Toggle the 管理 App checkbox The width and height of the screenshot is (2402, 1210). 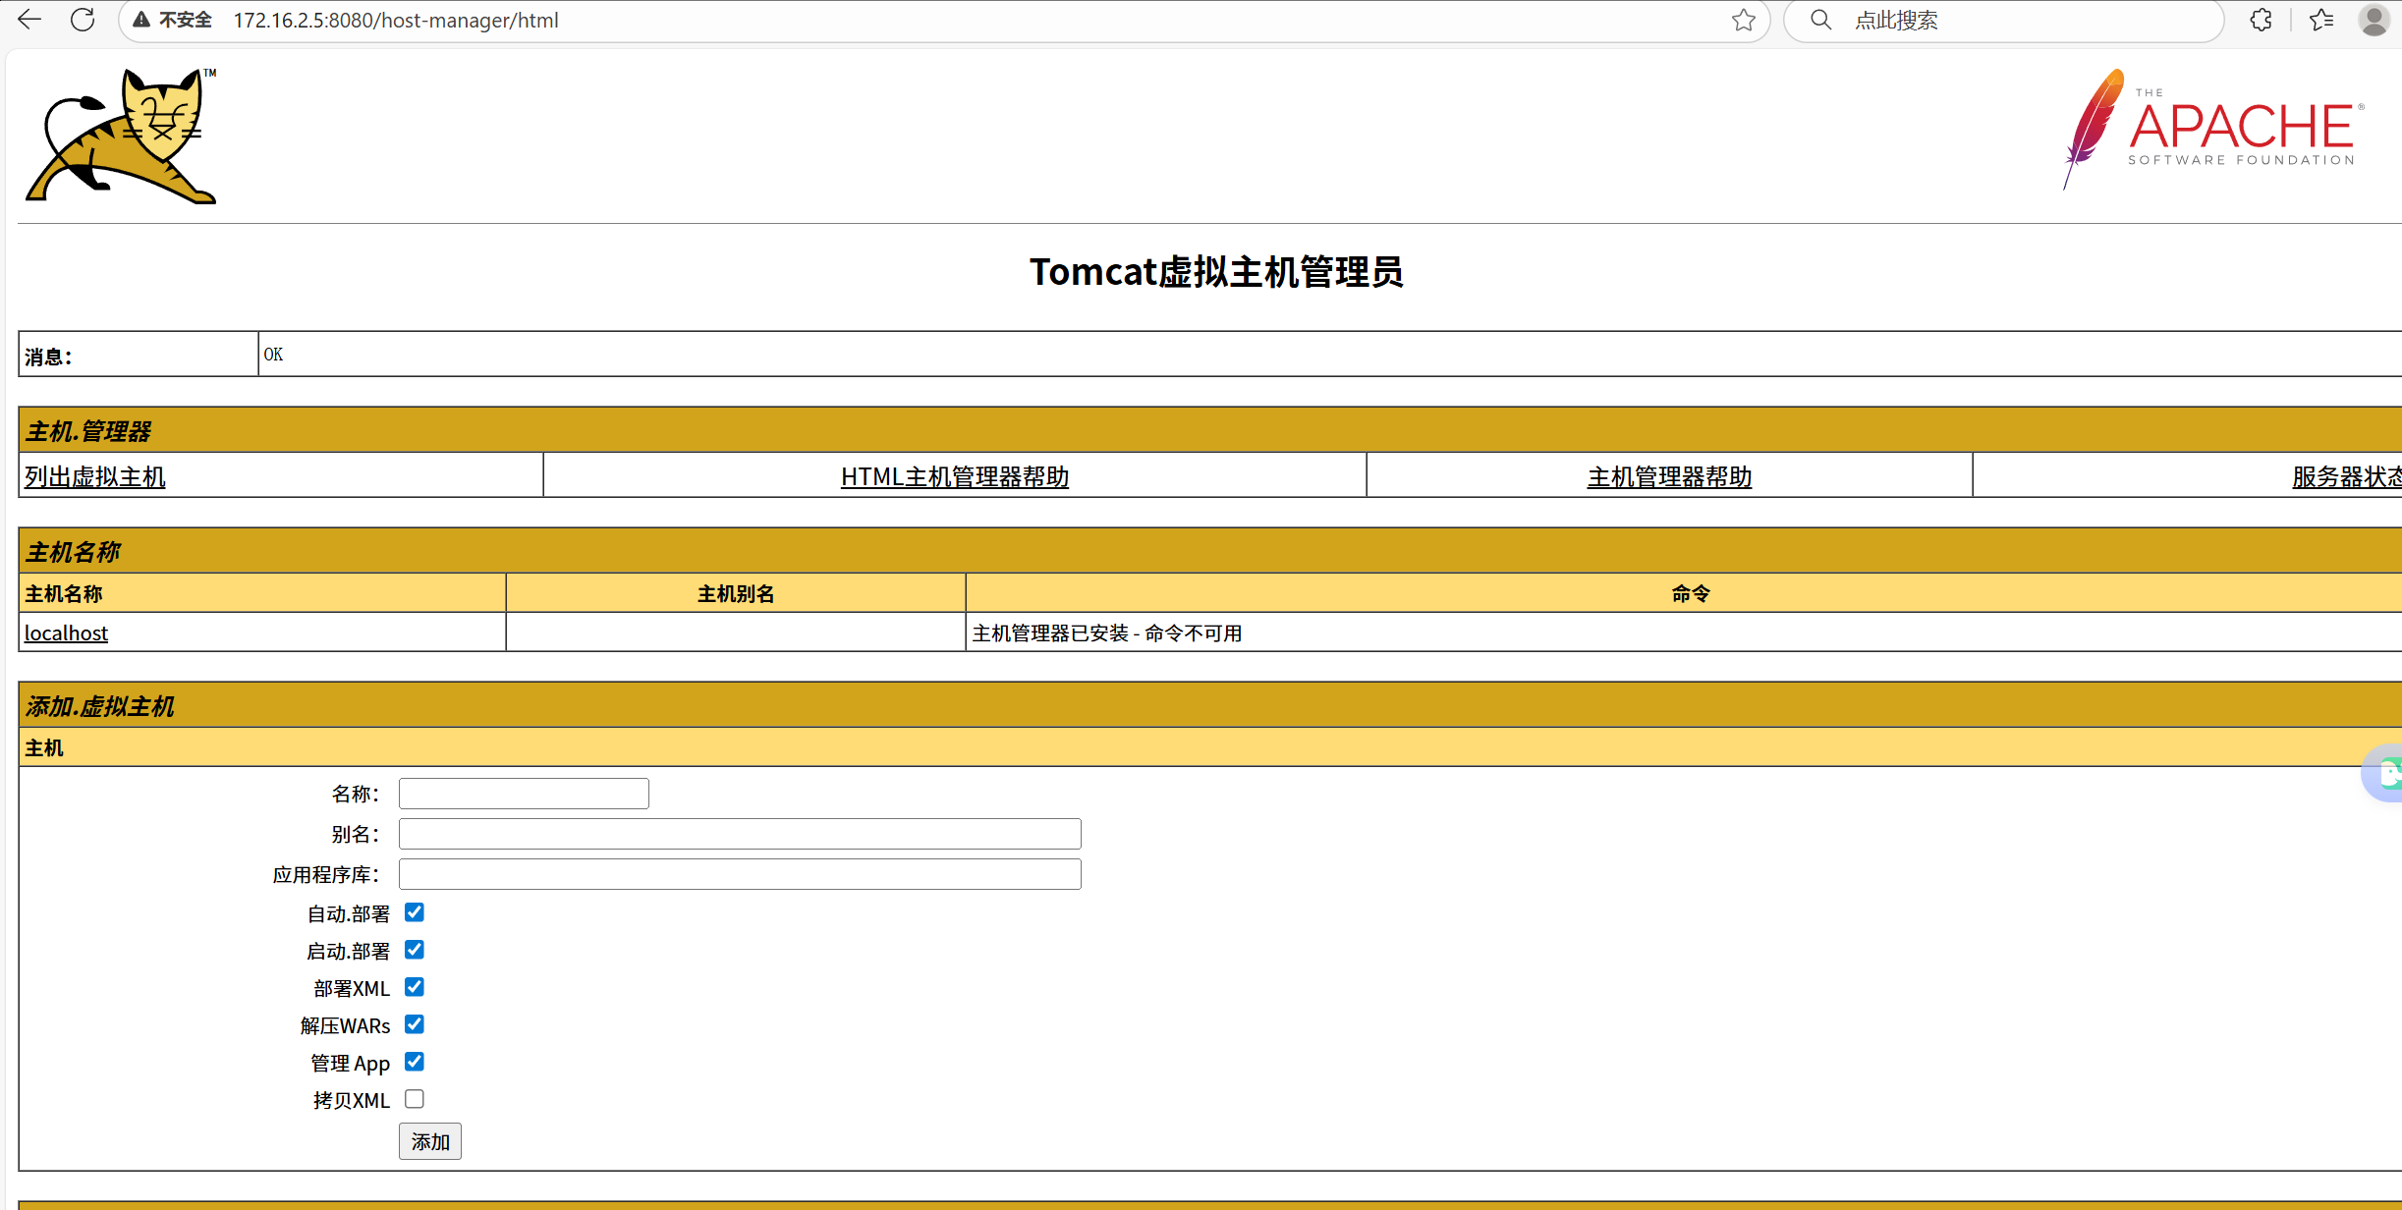(x=415, y=1062)
